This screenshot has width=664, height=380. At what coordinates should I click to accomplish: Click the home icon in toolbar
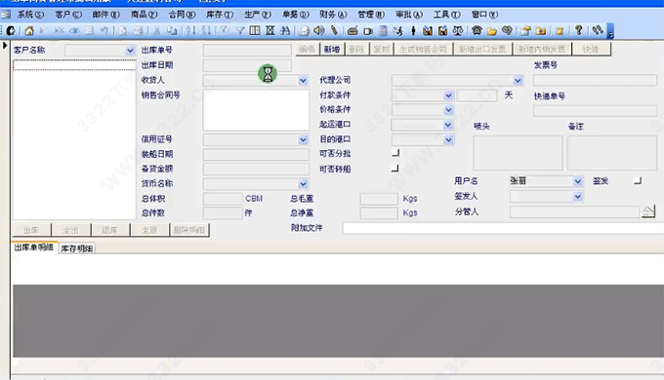tap(29, 30)
